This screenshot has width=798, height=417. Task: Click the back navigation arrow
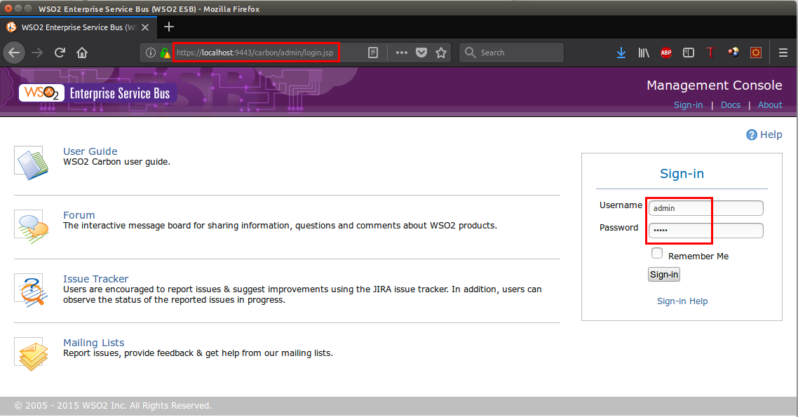(x=15, y=53)
